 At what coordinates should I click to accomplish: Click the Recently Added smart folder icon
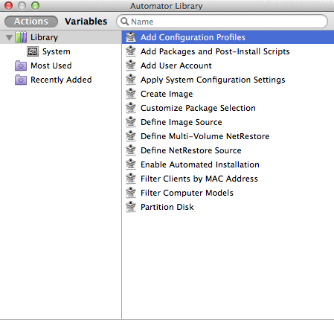pyautogui.click(x=21, y=80)
